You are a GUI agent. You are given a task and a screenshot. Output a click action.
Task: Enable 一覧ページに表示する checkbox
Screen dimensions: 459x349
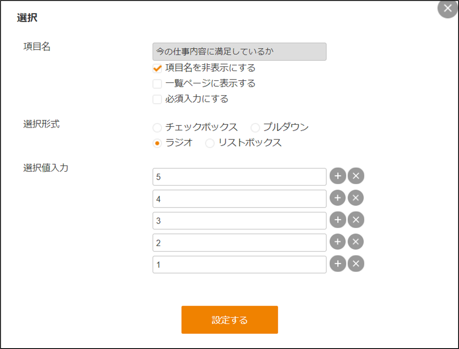(x=157, y=84)
